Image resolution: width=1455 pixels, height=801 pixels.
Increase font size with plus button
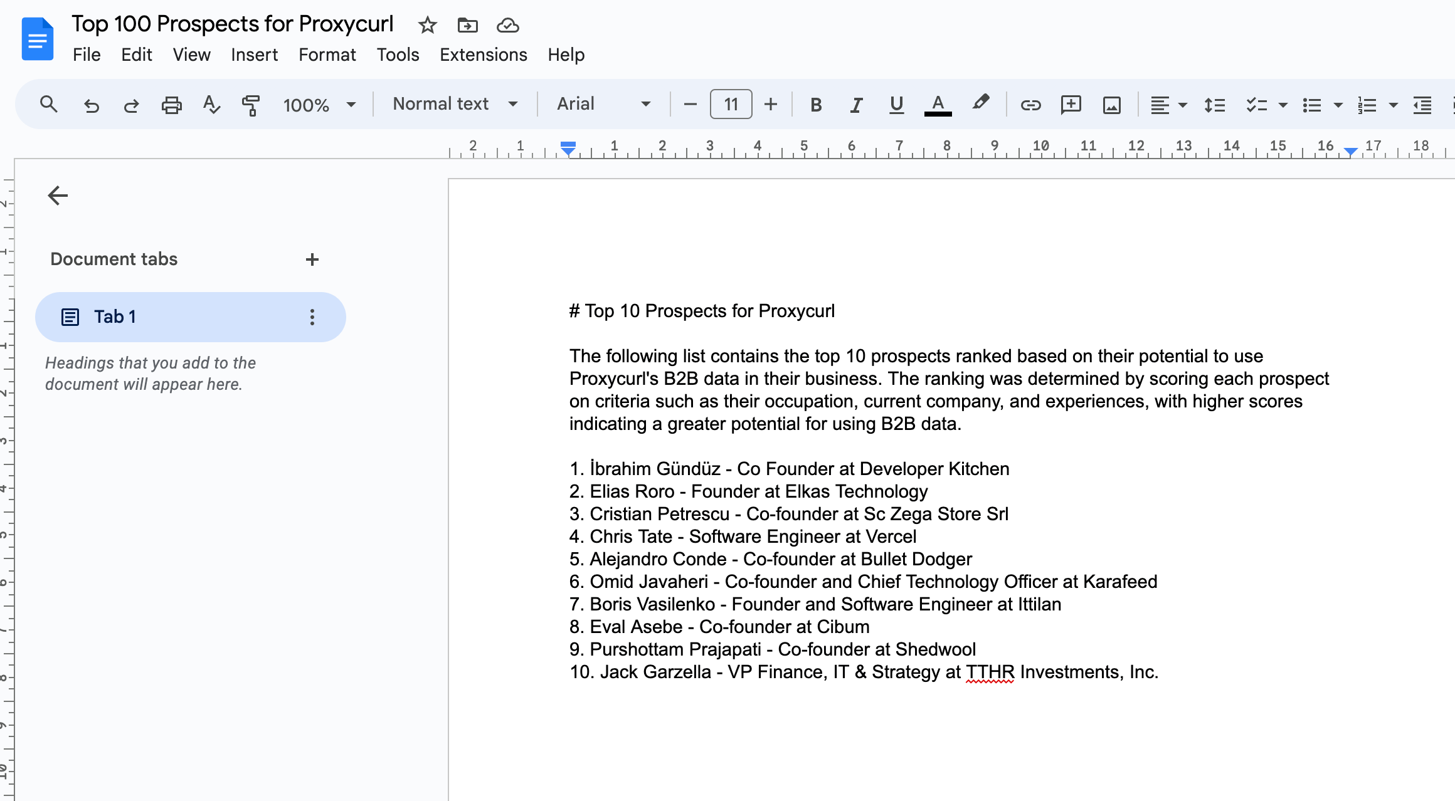pos(771,105)
